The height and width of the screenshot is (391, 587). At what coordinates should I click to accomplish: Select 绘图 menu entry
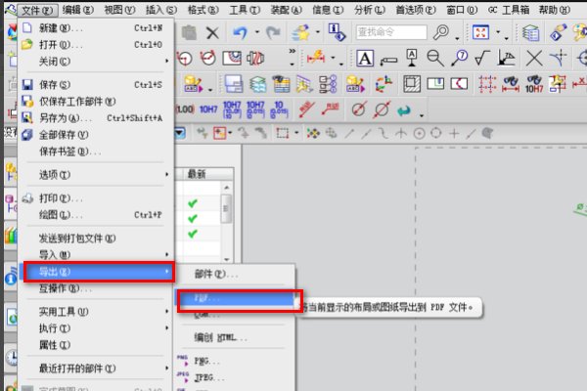(x=94, y=215)
